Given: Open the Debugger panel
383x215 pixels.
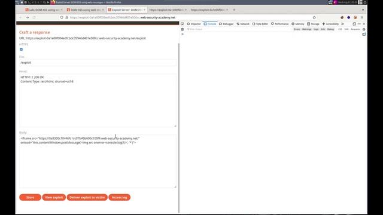Looking at the screenshot, I should [x=226, y=24].
